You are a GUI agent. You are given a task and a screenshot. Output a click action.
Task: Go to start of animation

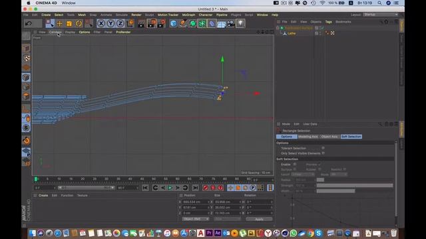[x=145, y=188]
